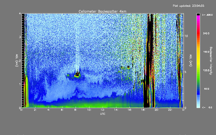Click the "Backscatter Intensity" colorbar label
The height and width of the screenshot is (135, 216).
211,61
